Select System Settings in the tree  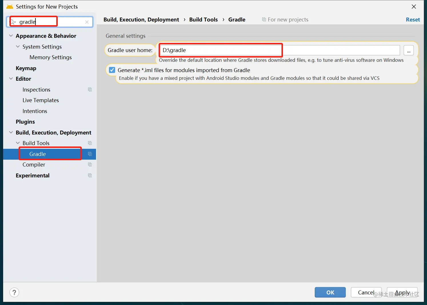tap(42, 47)
